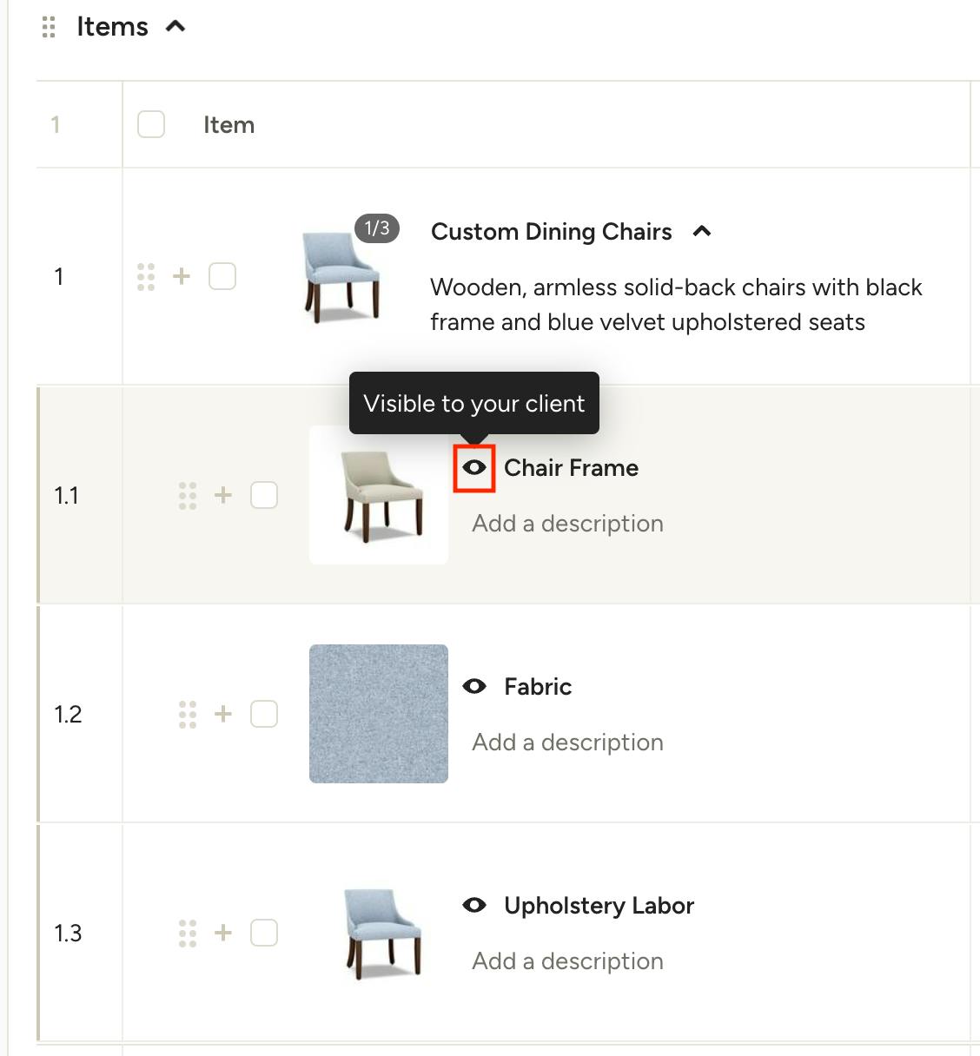Image resolution: width=980 pixels, height=1056 pixels.
Task: Click plus icon in Chair Frame row
Action: 223,495
